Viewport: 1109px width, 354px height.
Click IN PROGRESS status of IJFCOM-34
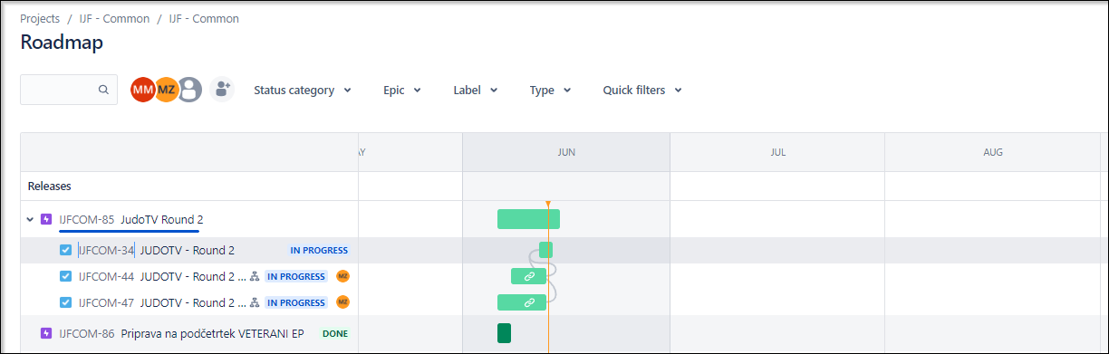(319, 251)
